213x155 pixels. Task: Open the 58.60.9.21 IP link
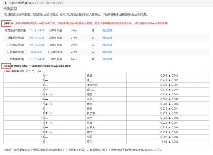(37, 52)
